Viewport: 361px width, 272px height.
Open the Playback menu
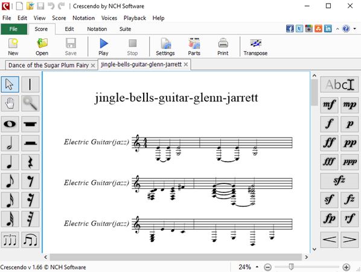135,18
